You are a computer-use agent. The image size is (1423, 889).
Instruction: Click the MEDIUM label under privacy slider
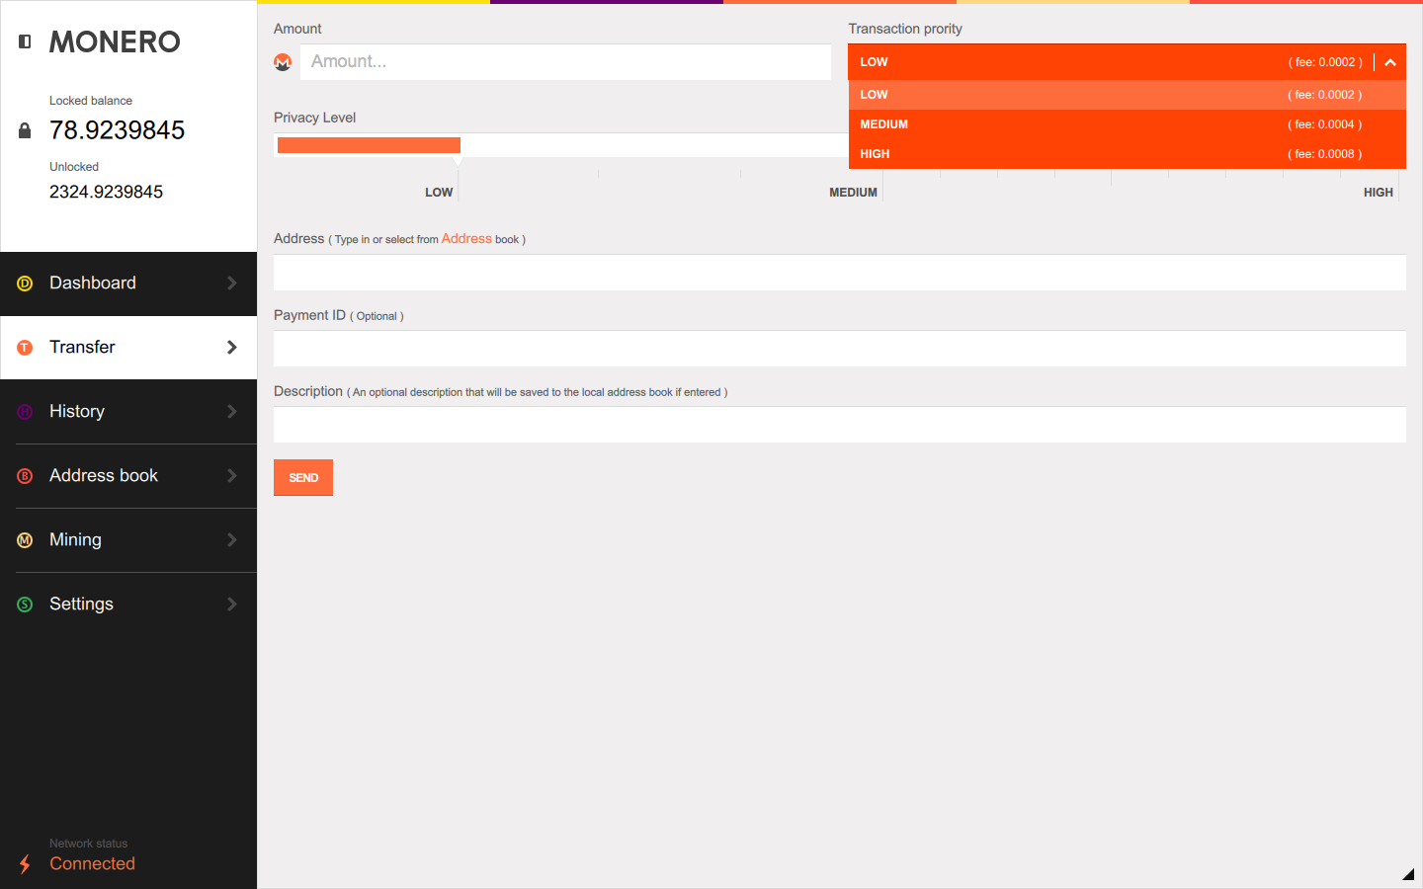tap(853, 193)
